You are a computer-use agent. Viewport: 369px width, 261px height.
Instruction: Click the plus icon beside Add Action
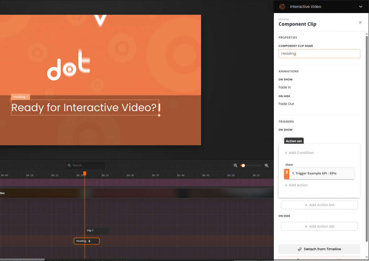pos(286,185)
